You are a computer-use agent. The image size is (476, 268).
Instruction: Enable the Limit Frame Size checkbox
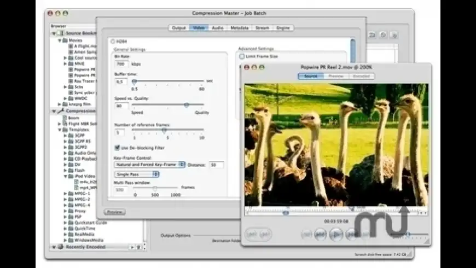pyautogui.click(x=242, y=56)
